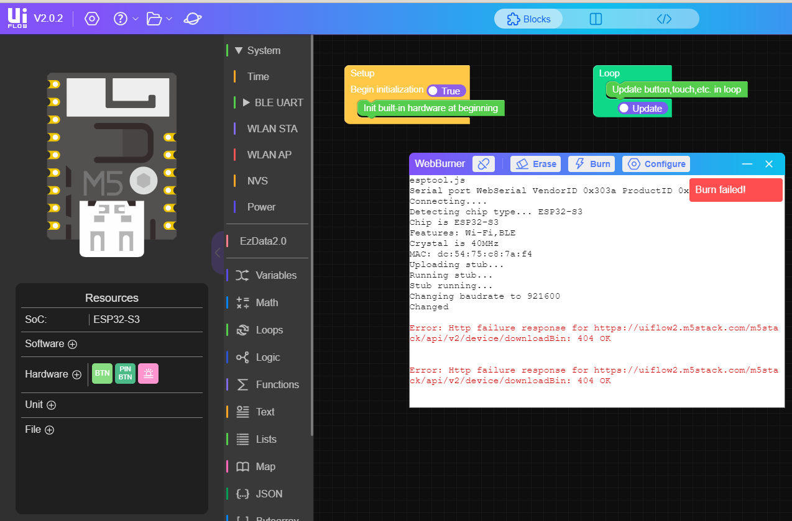Click the folder project icon
Viewport: 792px width, 521px height.
click(154, 19)
